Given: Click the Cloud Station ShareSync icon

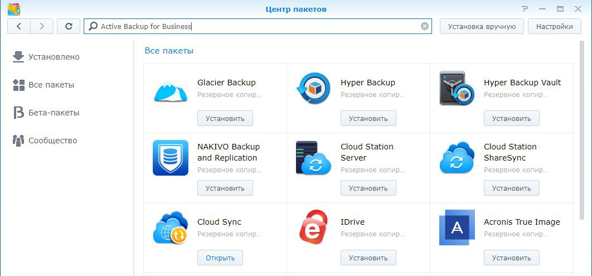Looking at the screenshot, I should [457, 158].
